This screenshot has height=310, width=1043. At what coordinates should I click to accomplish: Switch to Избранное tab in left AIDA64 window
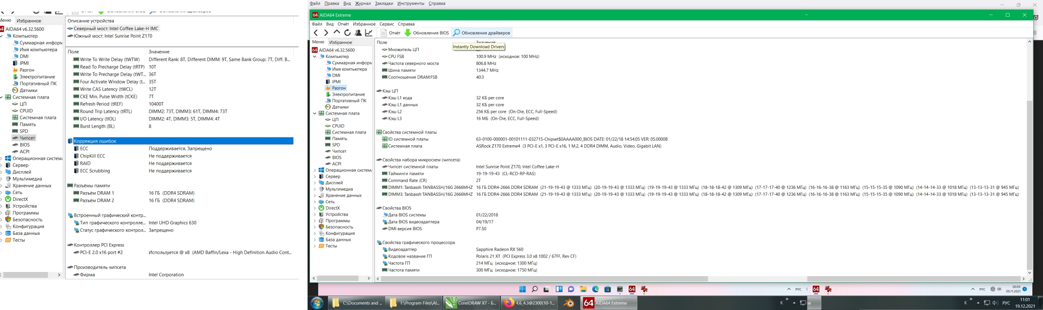point(29,21)
